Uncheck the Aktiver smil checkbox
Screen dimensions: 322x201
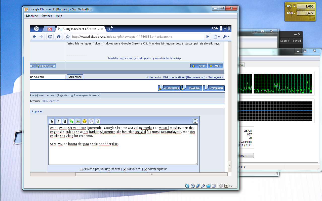[125, 169]
